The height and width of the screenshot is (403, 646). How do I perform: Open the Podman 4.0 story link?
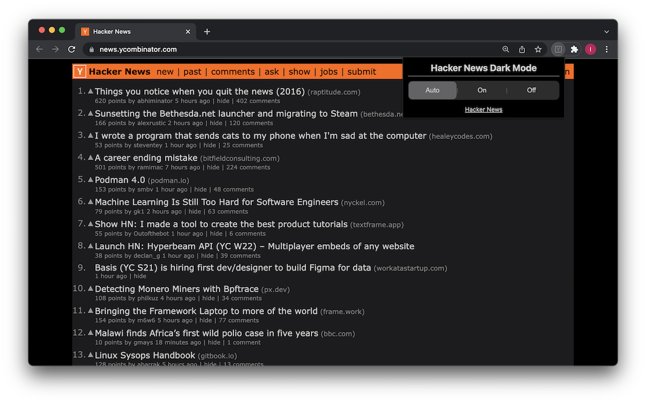click(x=120, y=180)
